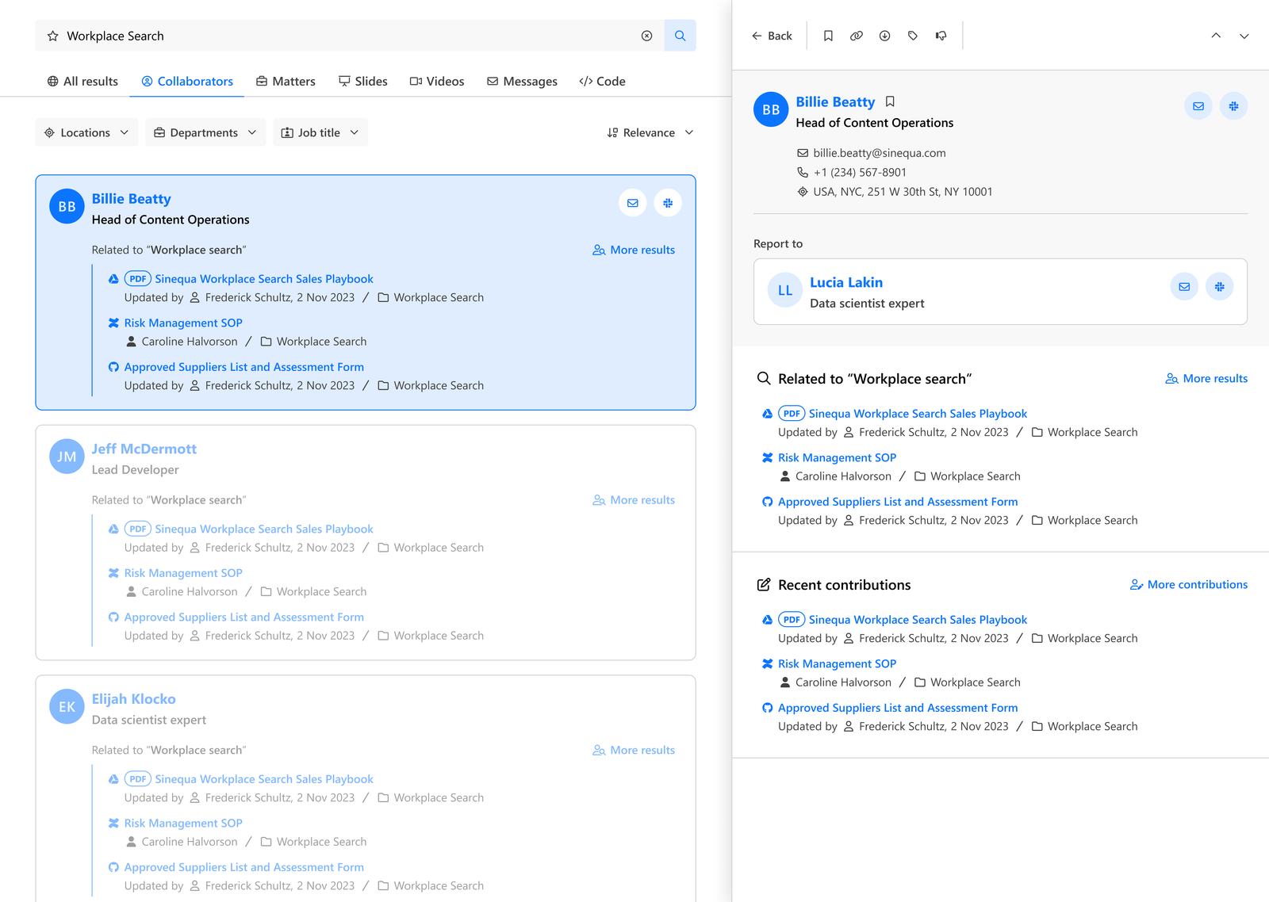Clear the Workplace Search query
The width and height of the screenshot is (1269, 902).
point(647,36)
